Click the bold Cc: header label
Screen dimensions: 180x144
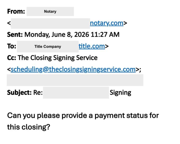[x=11, y=58]
